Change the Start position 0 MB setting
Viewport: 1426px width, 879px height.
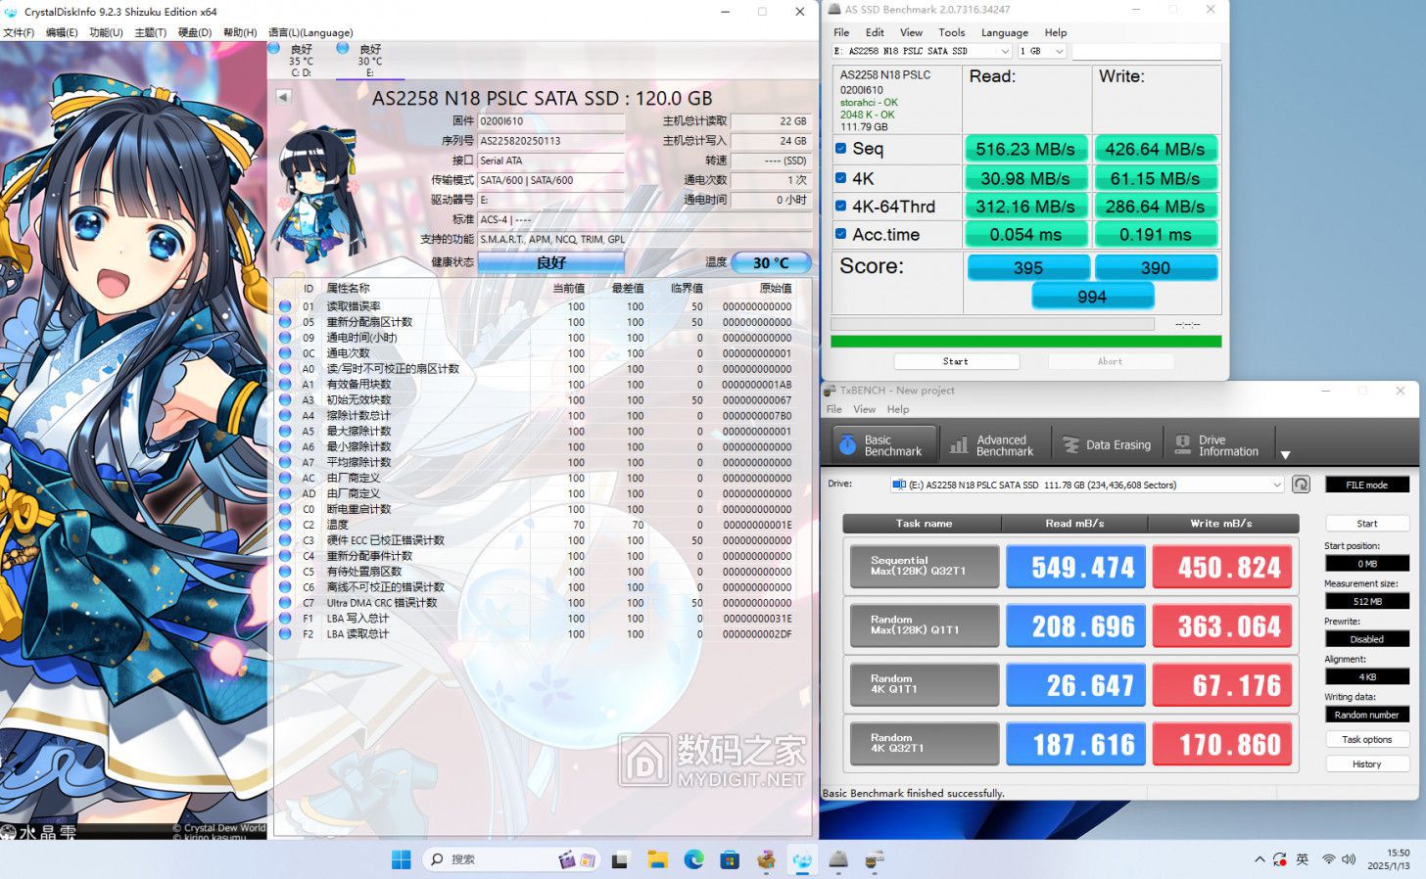click(x=1366, y=564)
